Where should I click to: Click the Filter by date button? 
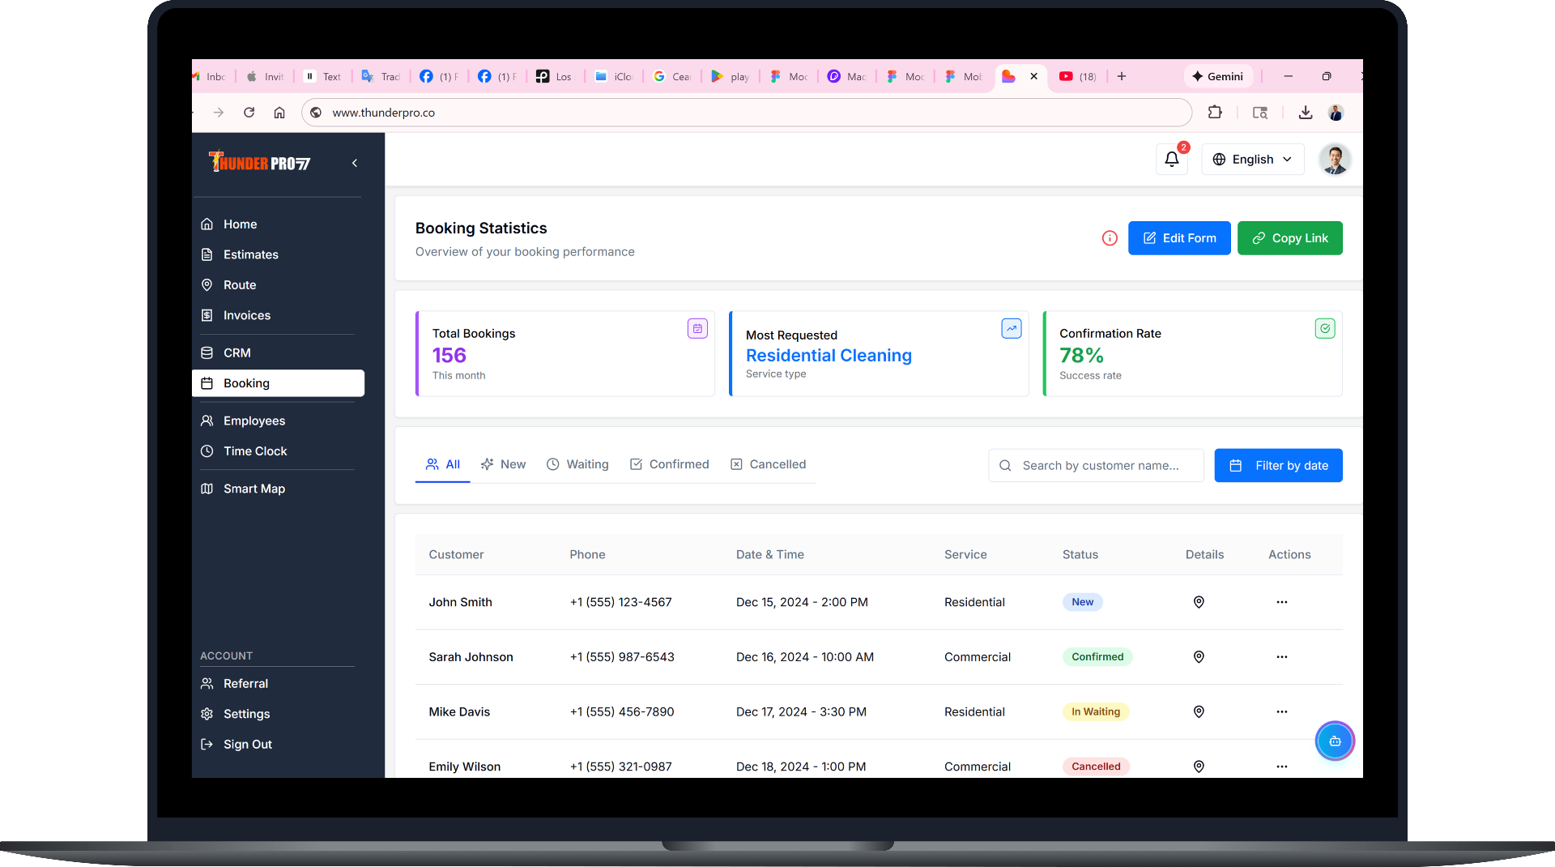[1278, 465]
